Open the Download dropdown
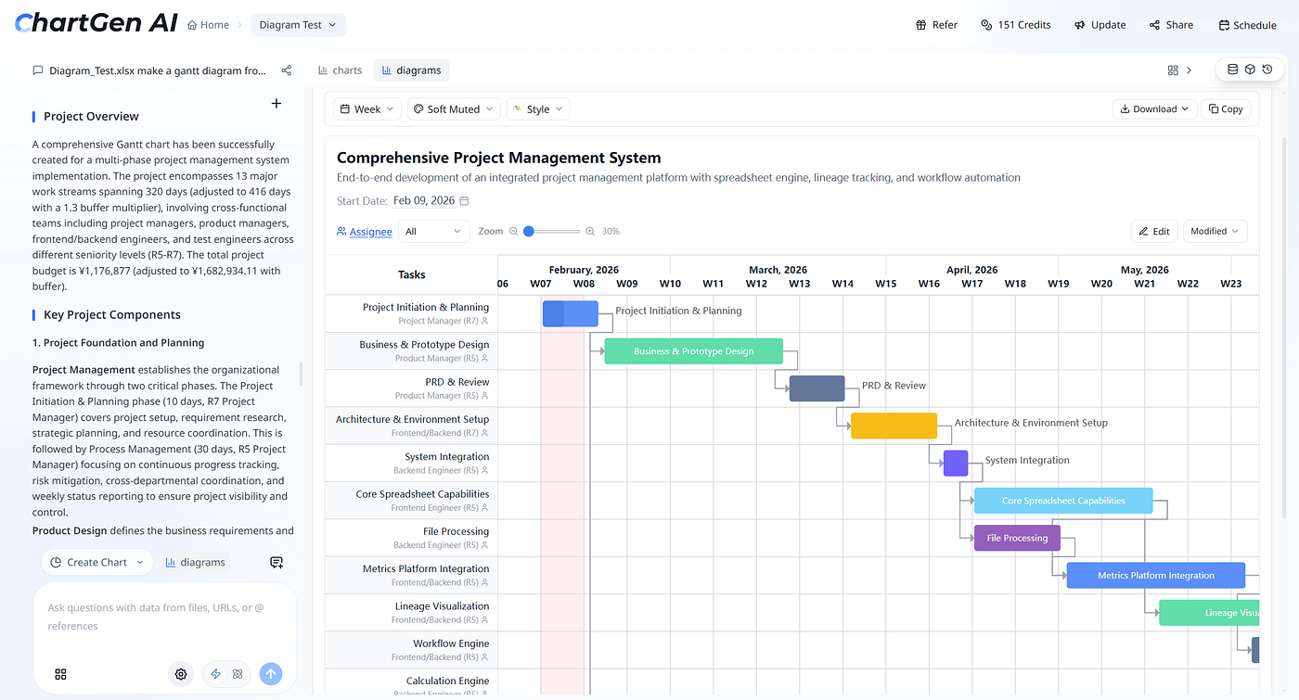The height and width of the screenshot is (700, 1299). (x=1154, y=109)
